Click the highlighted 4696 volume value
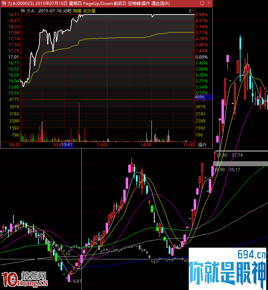The image size is (268, 290). tap(204, 97)
